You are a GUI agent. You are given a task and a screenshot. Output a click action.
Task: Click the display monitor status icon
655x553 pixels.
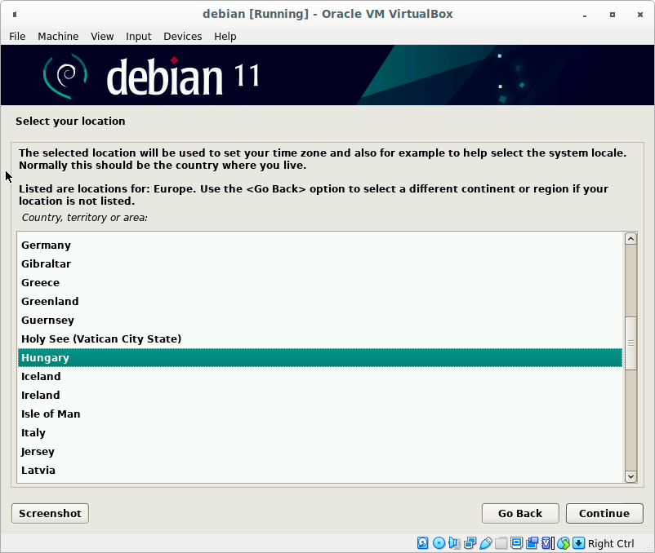pyautogui.click(x=516, y=543)
